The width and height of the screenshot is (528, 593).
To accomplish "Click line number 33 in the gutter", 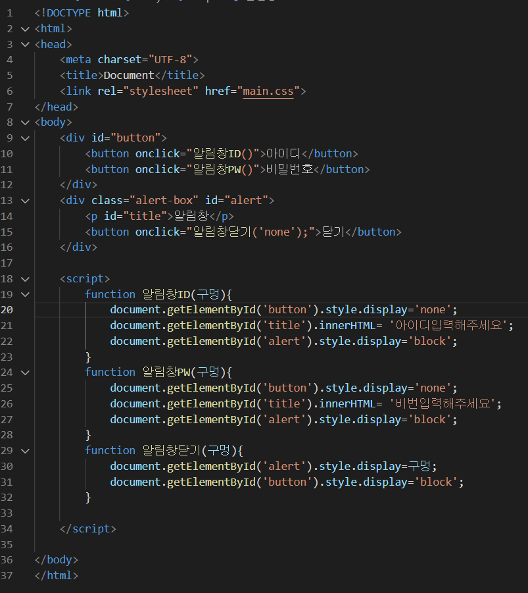I will coord(7,513).
